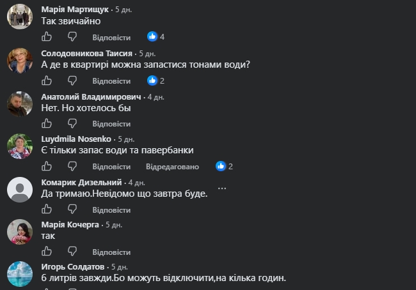Image resolution: width=416 pixels, height=290 pixels.
Task: Like Luydmila Nosenko's comment
Action: pos(47,166)
